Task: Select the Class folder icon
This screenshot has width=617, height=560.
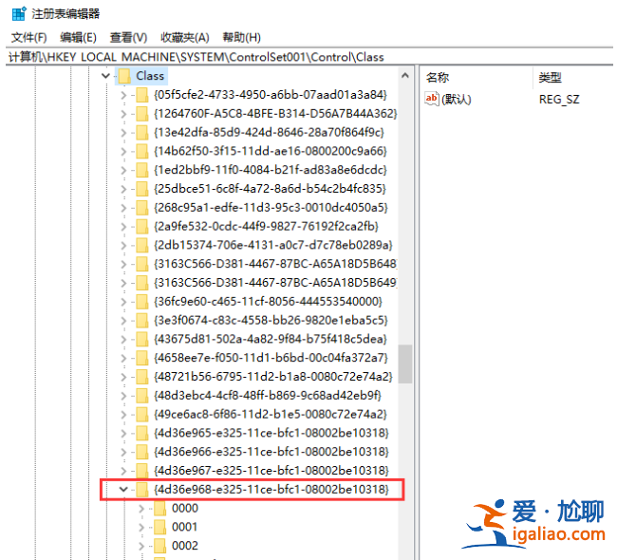Action: pyautogui.click(x=124, y=76)
